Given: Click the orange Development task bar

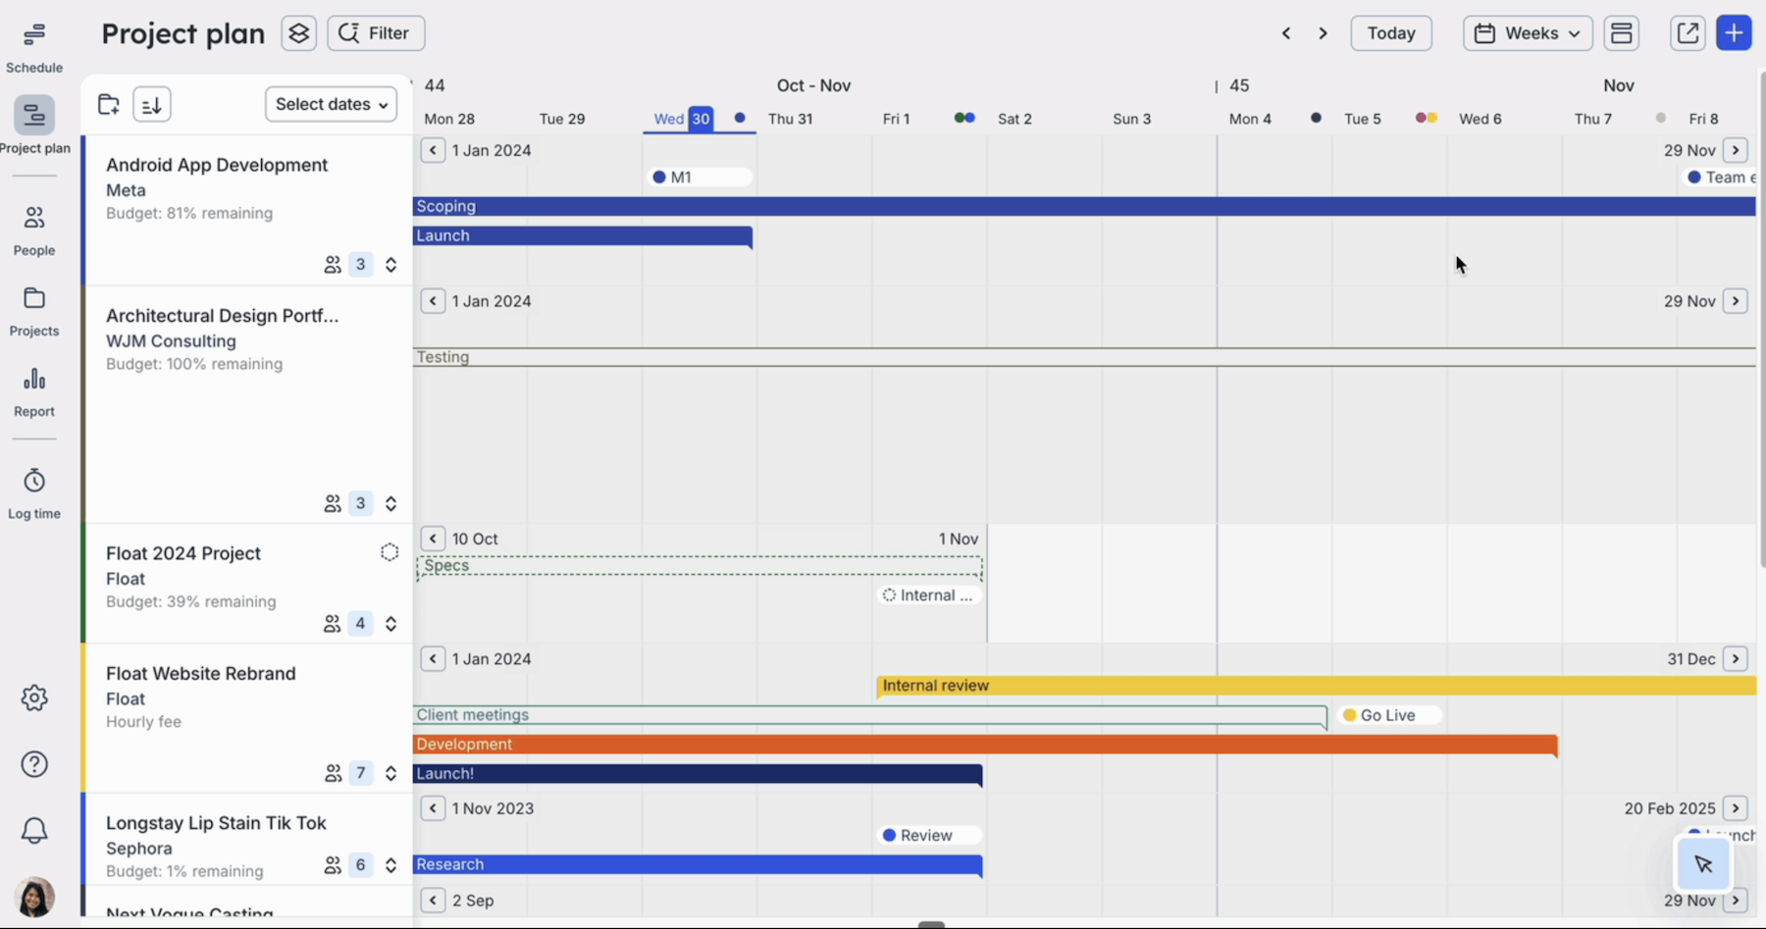Looking at the screenshot, I should (981, 745).
